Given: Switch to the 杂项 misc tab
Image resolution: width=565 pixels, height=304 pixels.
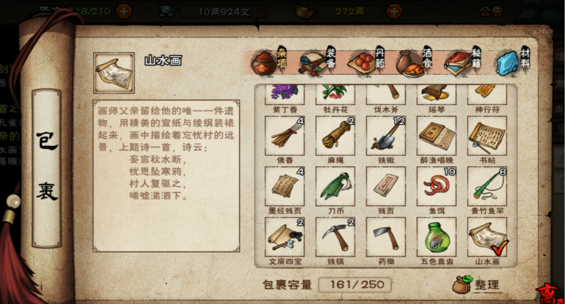Looking at the screenshot, I should pos(269,62).
